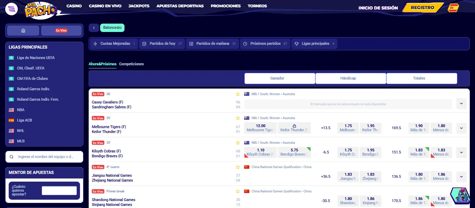This screenshot has height=208, width=475.
Task: Favorite the Jiangsu National Games match star
Action: pos(238,167)
